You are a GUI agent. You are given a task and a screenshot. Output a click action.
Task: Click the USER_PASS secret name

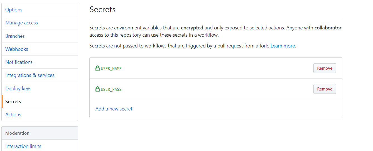click(x=111, y=89)
